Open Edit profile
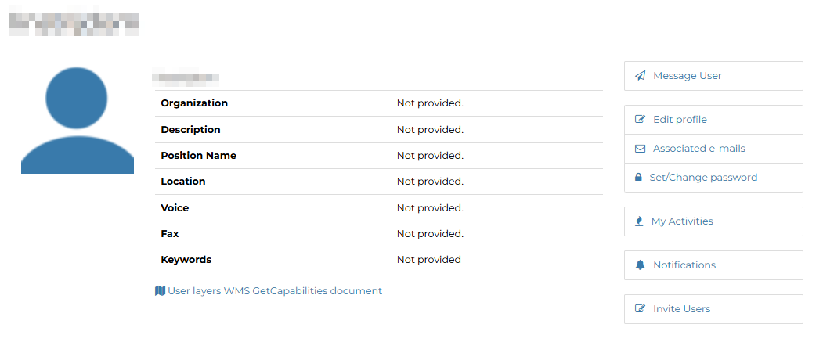The image size is (823, 342). tap(713, 120)
